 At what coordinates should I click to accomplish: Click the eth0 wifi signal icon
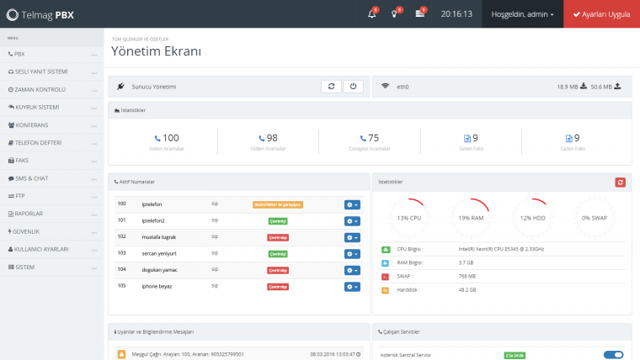(x=385, y=86)
